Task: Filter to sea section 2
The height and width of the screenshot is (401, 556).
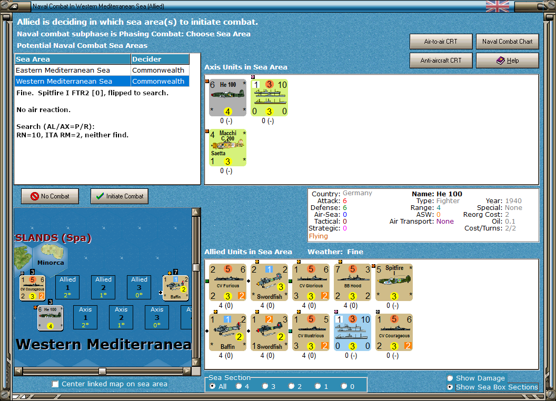Action: (x=291, y=386)
